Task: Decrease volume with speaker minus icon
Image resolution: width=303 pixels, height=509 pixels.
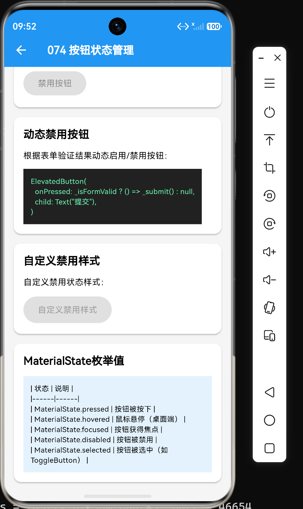Action: [269, 280]
